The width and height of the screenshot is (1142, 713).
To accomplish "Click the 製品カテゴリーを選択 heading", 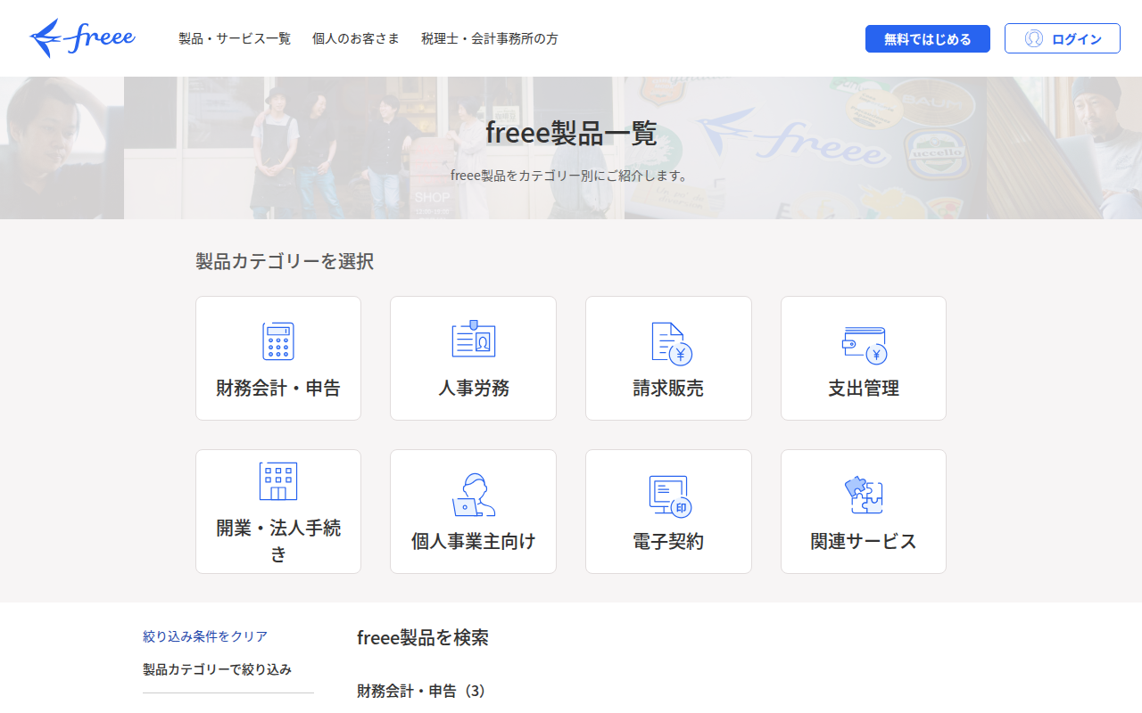I will coord(285,261).
